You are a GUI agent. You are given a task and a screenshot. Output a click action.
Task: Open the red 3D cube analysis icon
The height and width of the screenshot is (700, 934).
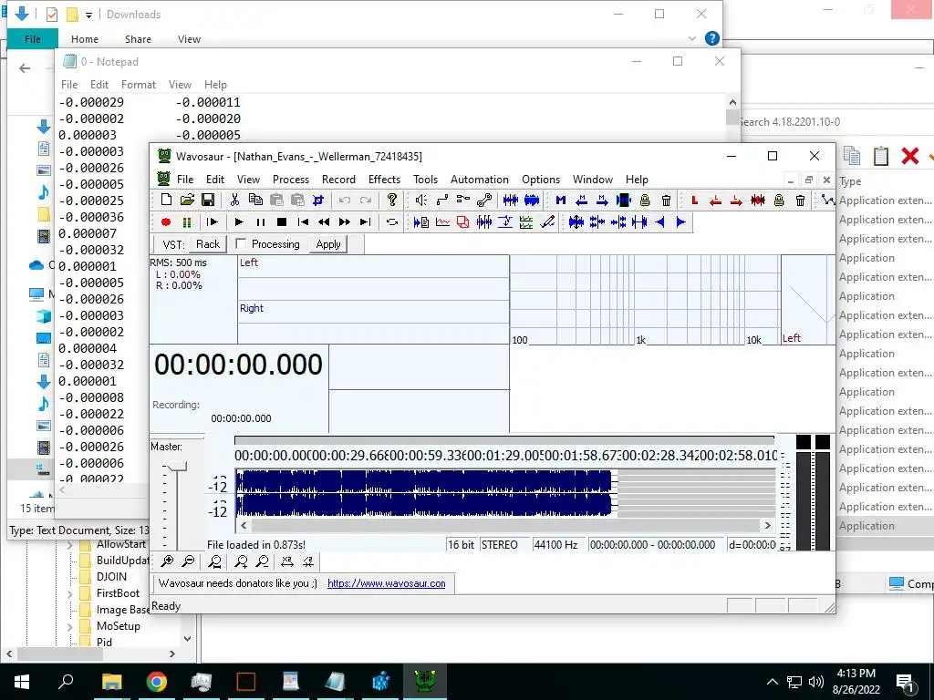(462, 222)
